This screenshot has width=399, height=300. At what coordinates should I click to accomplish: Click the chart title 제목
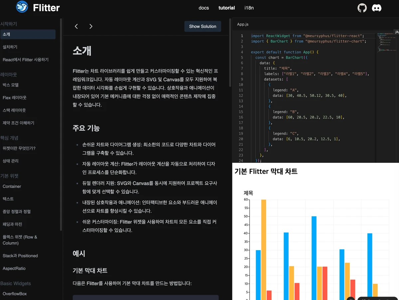coord(248,193)
